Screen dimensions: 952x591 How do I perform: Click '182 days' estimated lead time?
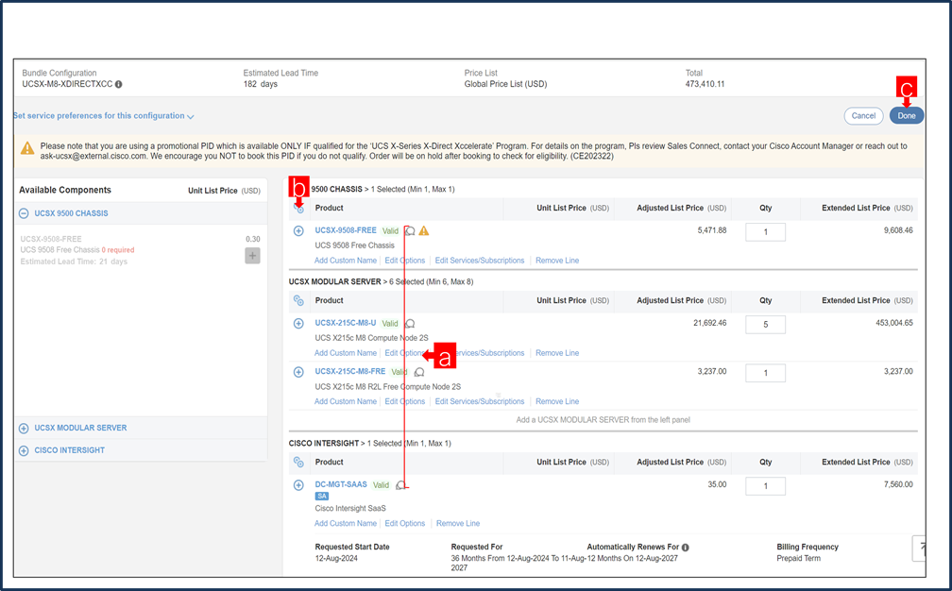coord(261,84)
